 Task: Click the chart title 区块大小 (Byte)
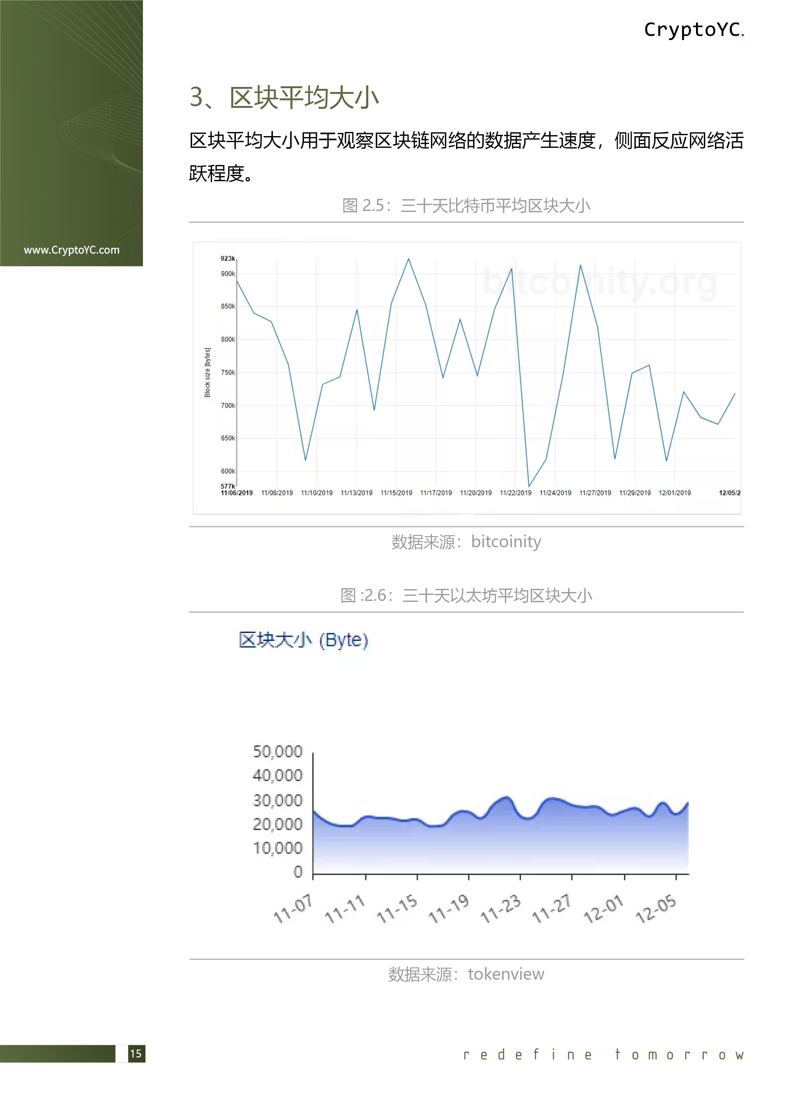point(304,640)
